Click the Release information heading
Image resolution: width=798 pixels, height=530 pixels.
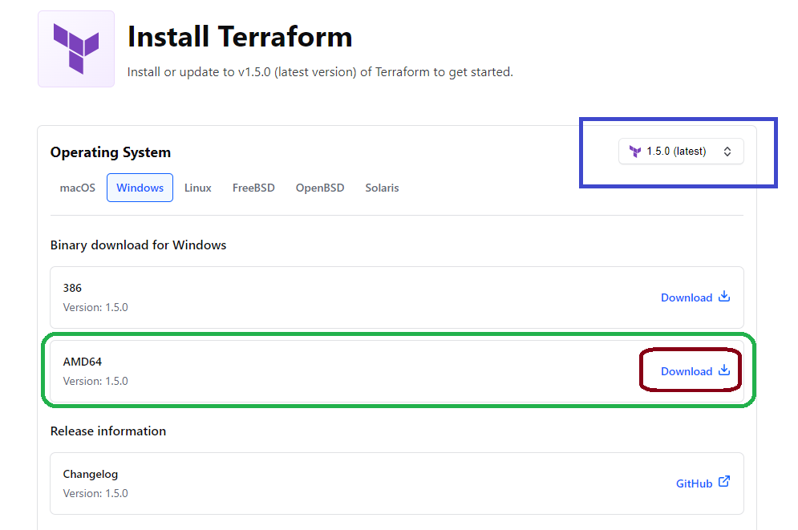(108, 431)
